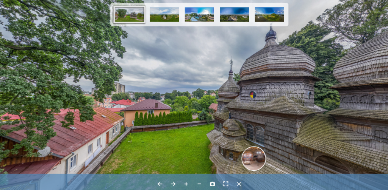Open the circular interior hotspot on the church
The image size is (388, 190).
click(253, 159)
